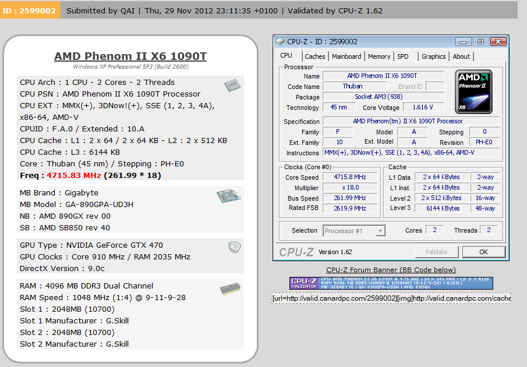Click the Revision PH-E0 field
The width and height of the screenshot is (527, 367).
coord(484,142)
